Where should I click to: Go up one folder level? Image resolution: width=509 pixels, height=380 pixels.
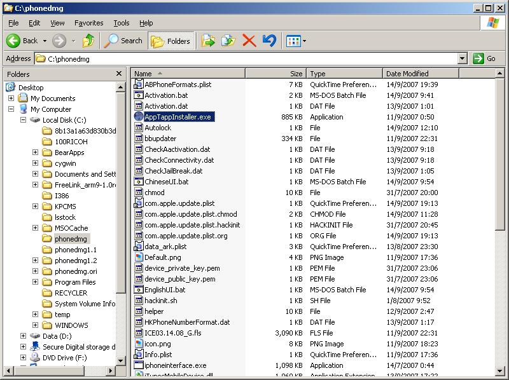[x=88, y=41]
